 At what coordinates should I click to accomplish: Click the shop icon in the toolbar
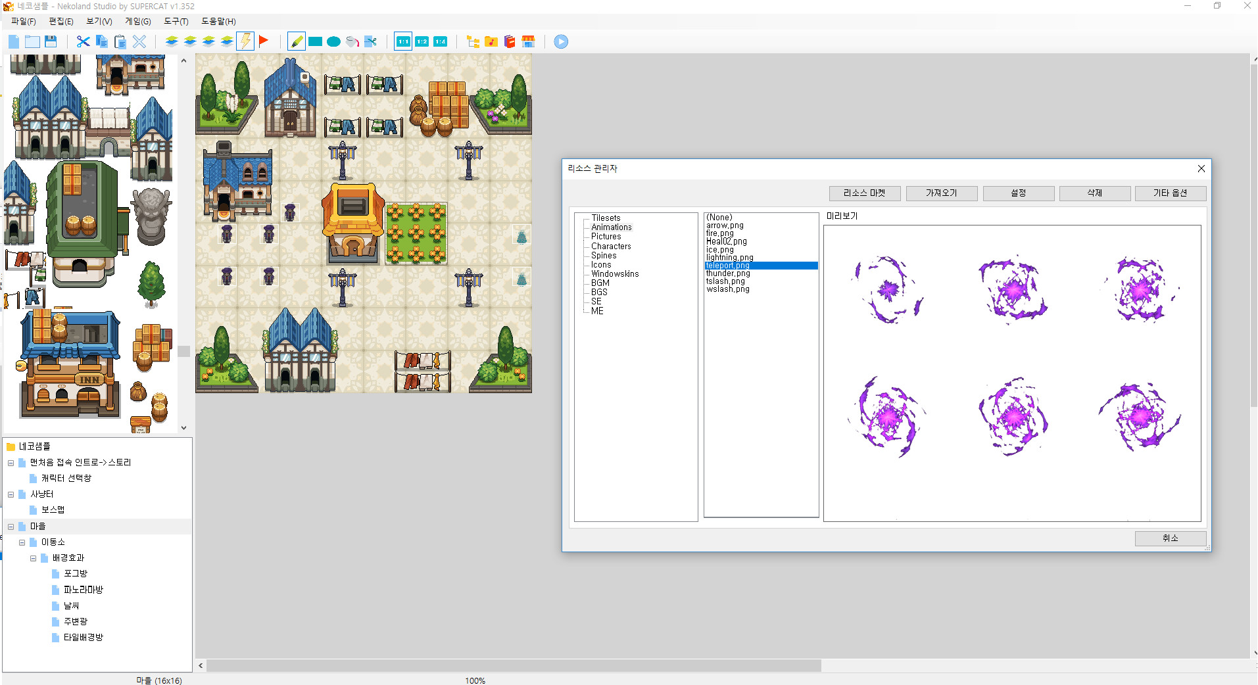(x=528, y=41)
